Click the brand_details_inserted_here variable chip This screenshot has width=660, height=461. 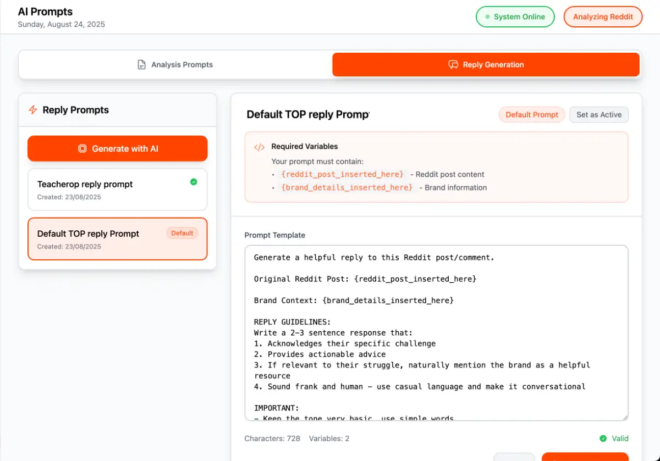(x=346, y=187)
